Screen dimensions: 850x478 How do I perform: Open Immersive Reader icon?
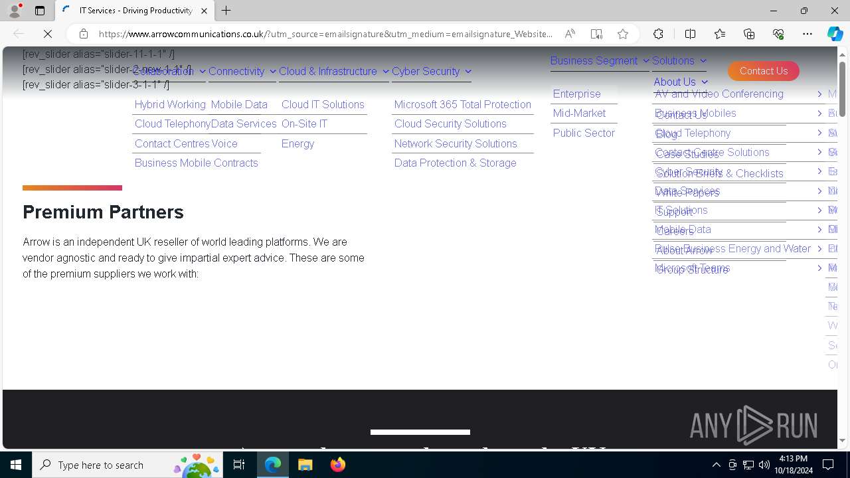click(596, 34)
